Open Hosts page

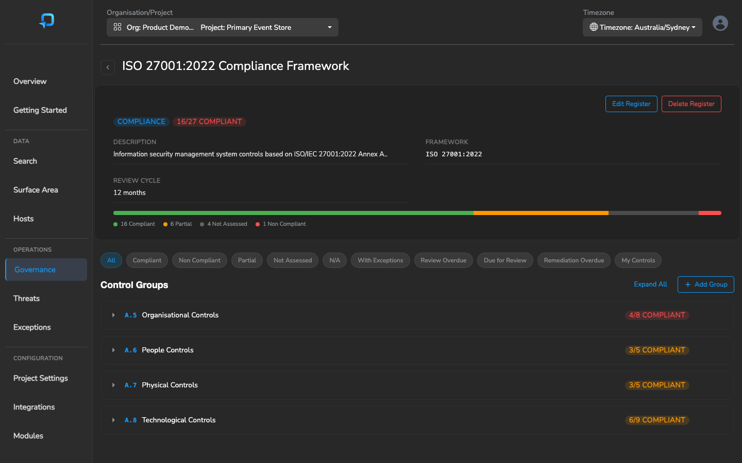tap(46, 219)
